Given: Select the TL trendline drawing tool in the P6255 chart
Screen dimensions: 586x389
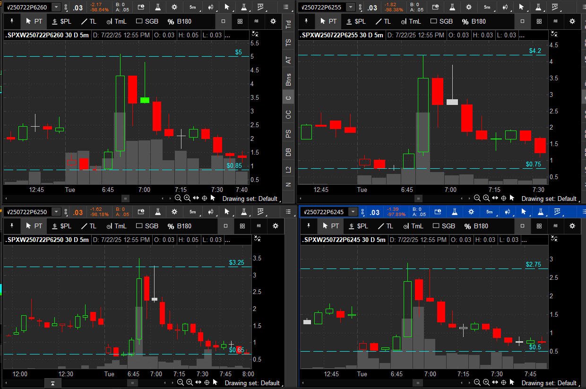Looking at the screenshot, I should (383, 21).
